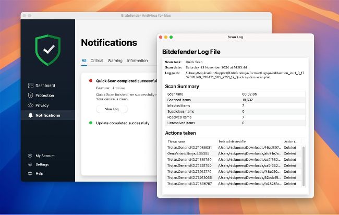The height and width of the screenshot is (215, 339).
Task: Select the Privacy eye icon
Action: pos(31,105)
